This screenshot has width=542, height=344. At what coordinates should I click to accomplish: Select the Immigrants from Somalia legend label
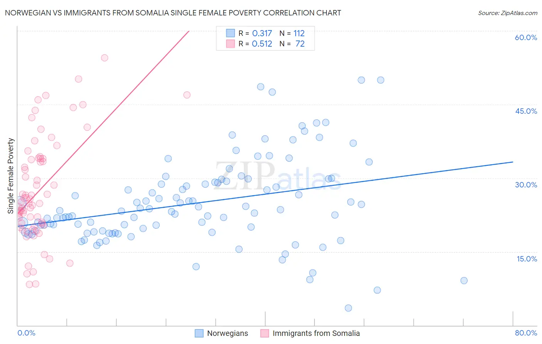coord(316,333)
